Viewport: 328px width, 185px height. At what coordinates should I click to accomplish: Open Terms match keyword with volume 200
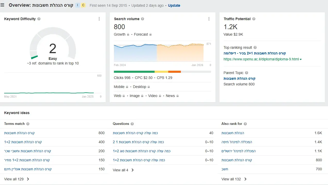pos(28,151)
